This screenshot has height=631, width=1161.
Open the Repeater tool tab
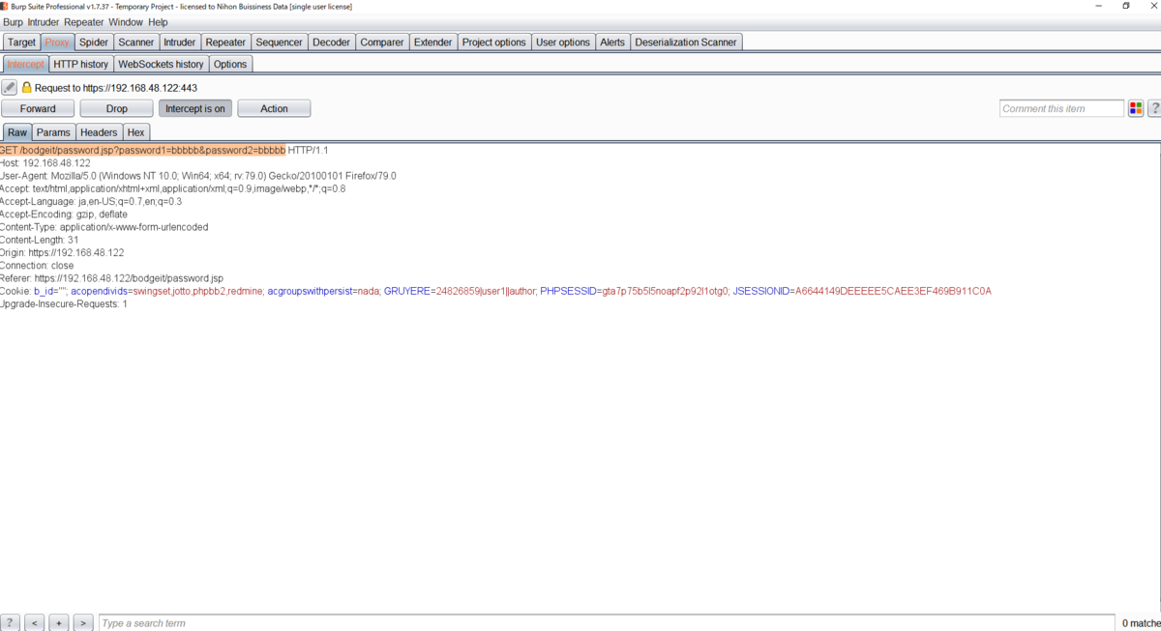pos(226,42)
